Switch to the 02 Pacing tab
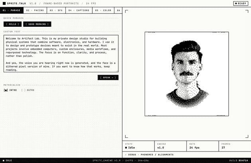 pos(35,10)
